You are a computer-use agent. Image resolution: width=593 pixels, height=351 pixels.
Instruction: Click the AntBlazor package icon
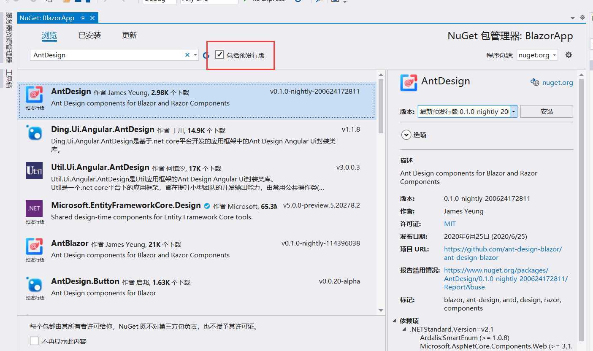[34, 246]
